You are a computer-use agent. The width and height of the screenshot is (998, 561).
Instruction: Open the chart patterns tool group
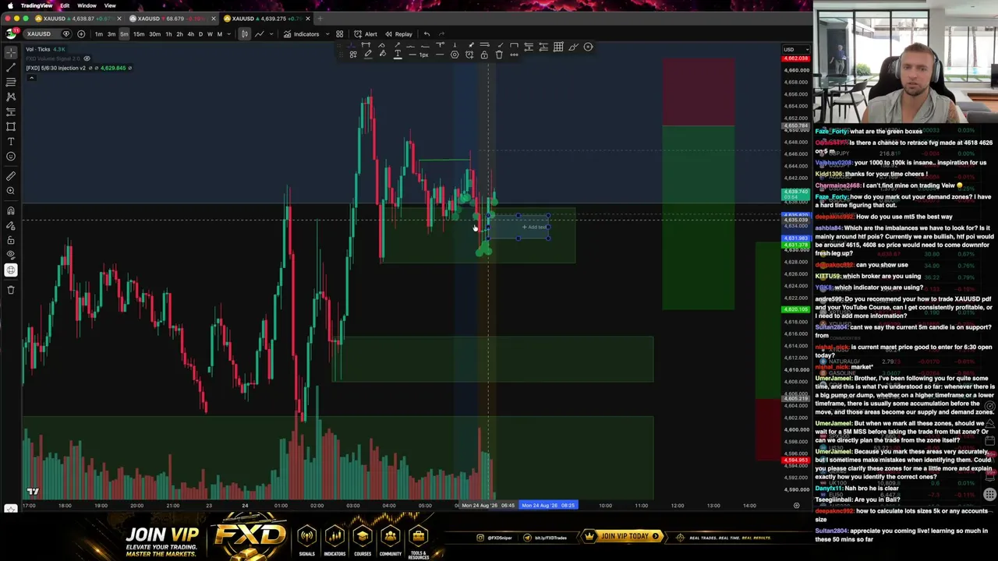pyautogui.click(x=11, y=97)
